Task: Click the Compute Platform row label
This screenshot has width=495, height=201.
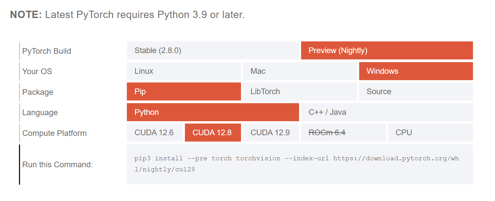Action: [x=54, y=133]
